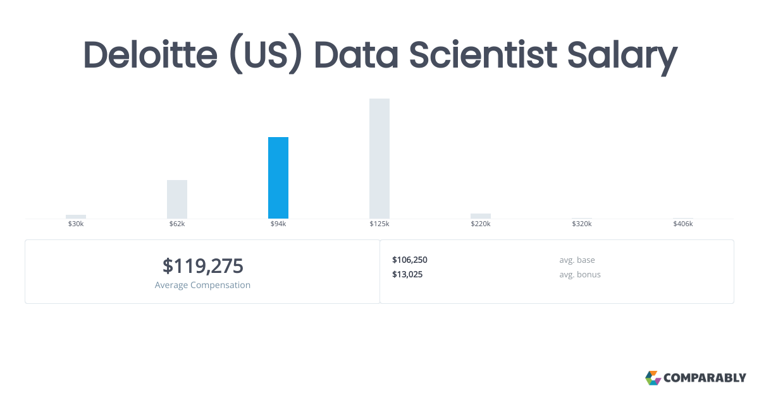
Task: Click the $320k axis label
Action: [582, 224]
